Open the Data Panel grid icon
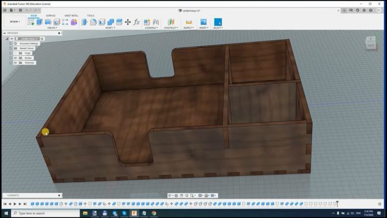Image resolution: width=387 pixels, height=218 pixels. click(5, 10)
